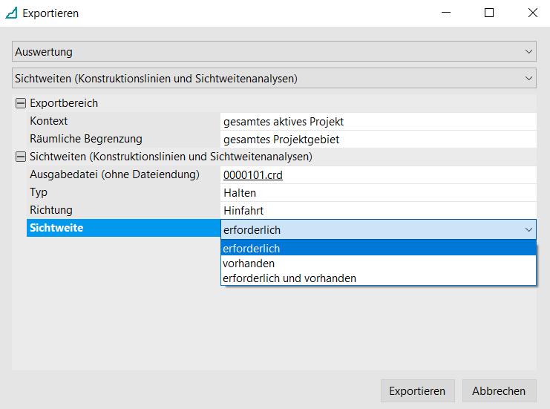Click the Räumliche Begrenzung value field
The width and height of the screenshot is (550, 409).
[378, 139]
